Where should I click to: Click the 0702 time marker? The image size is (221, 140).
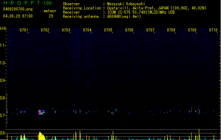(45, 30)
